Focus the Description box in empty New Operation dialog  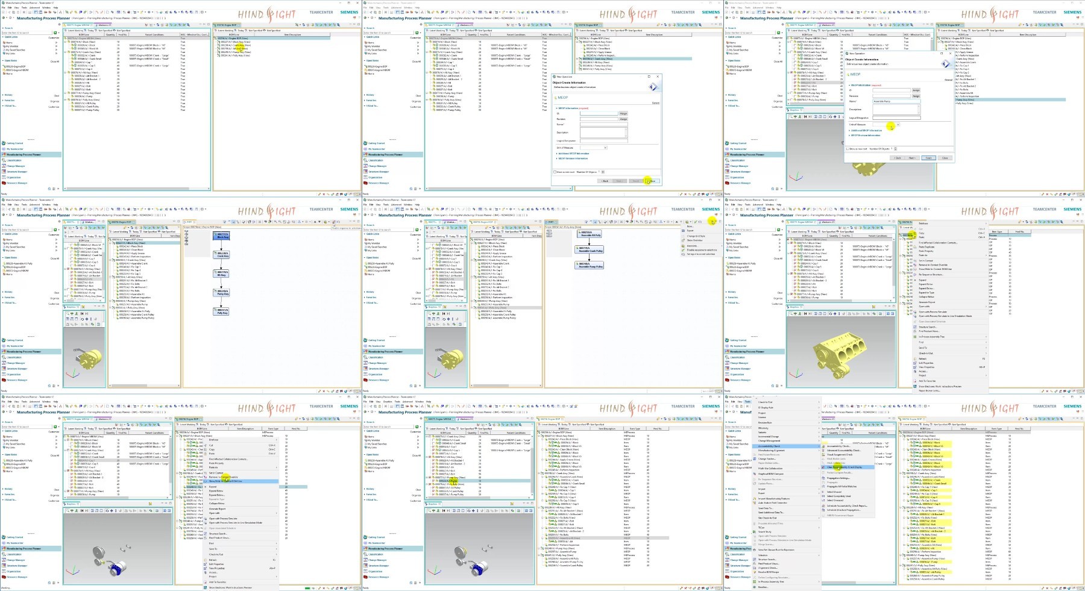pos(604,133)
